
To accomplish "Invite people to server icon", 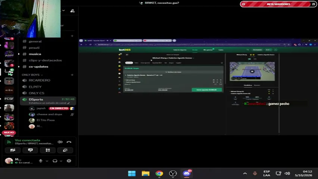I will pyautogui.click(x=72, y=11).
